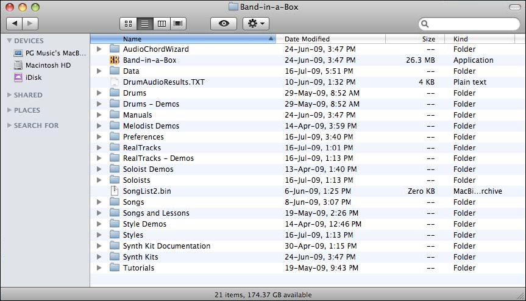This screenshot has width=526, height=301.
Task: Expand the Tutorials folder triangle
Action: [99, 268]
